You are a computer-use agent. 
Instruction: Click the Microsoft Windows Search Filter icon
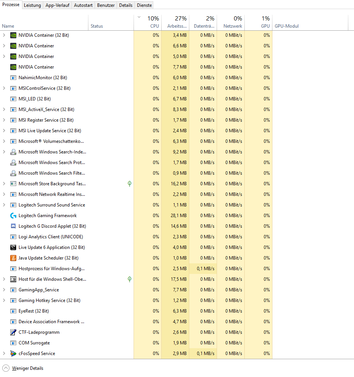(13, 173)
